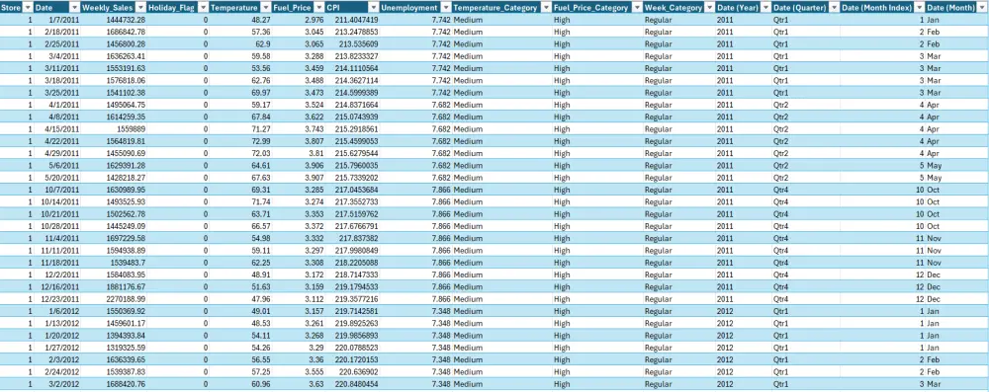The width and height of the screenshot is (989, 392).
Task: Click Medium in the 3/25/2011 row
Action: (468, 93)
